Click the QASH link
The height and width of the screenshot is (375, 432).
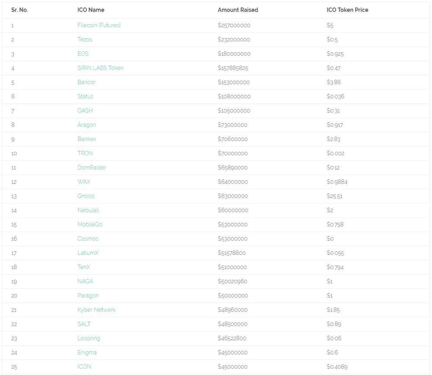pos(85,110)
